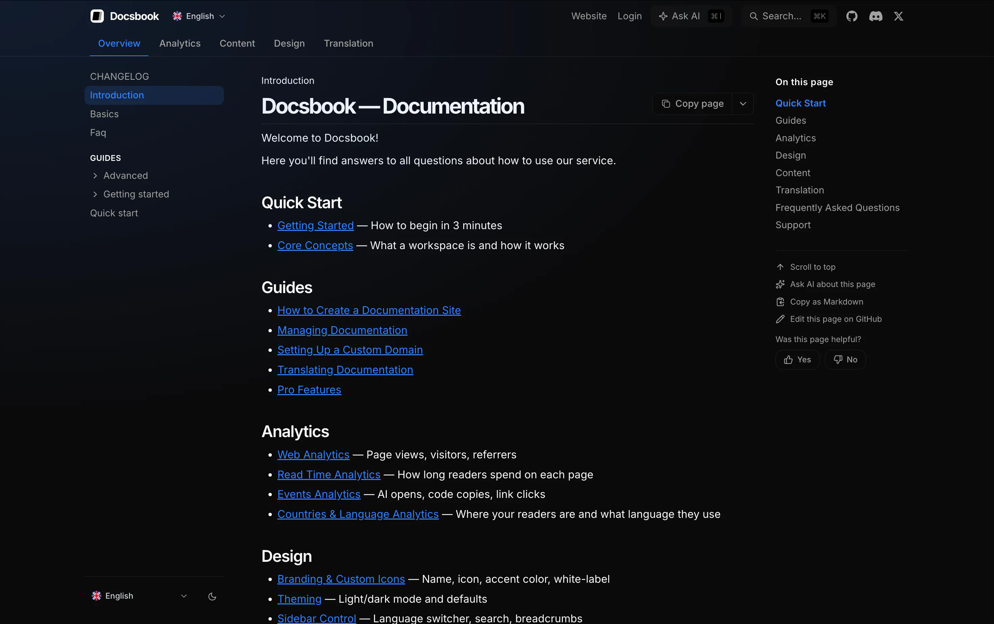Open the Getting Started article link
Image resolution: width=994 pixels, height=624 pixels.
click(315, 225)
